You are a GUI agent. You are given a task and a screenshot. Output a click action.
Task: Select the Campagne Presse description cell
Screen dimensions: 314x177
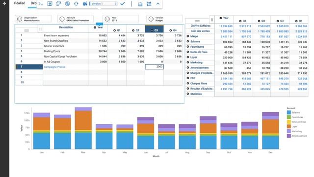[x=66, y=67]
